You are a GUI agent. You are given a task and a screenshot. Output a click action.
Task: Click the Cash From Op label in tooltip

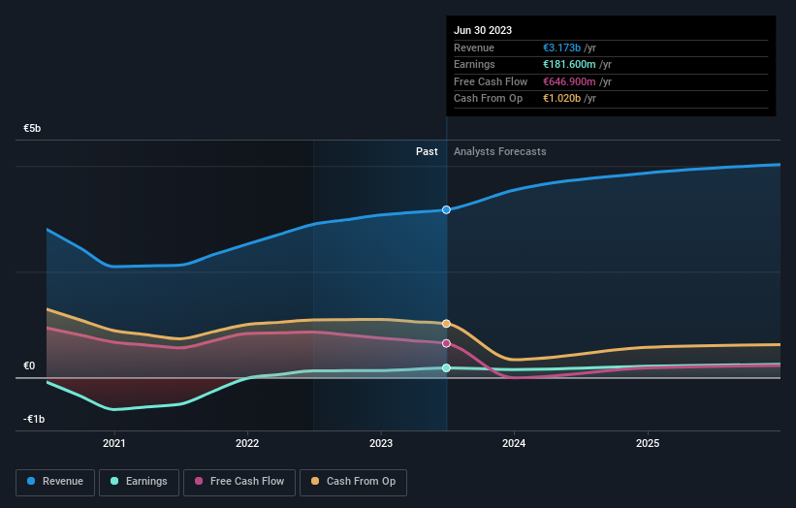[x=488, y=99]
